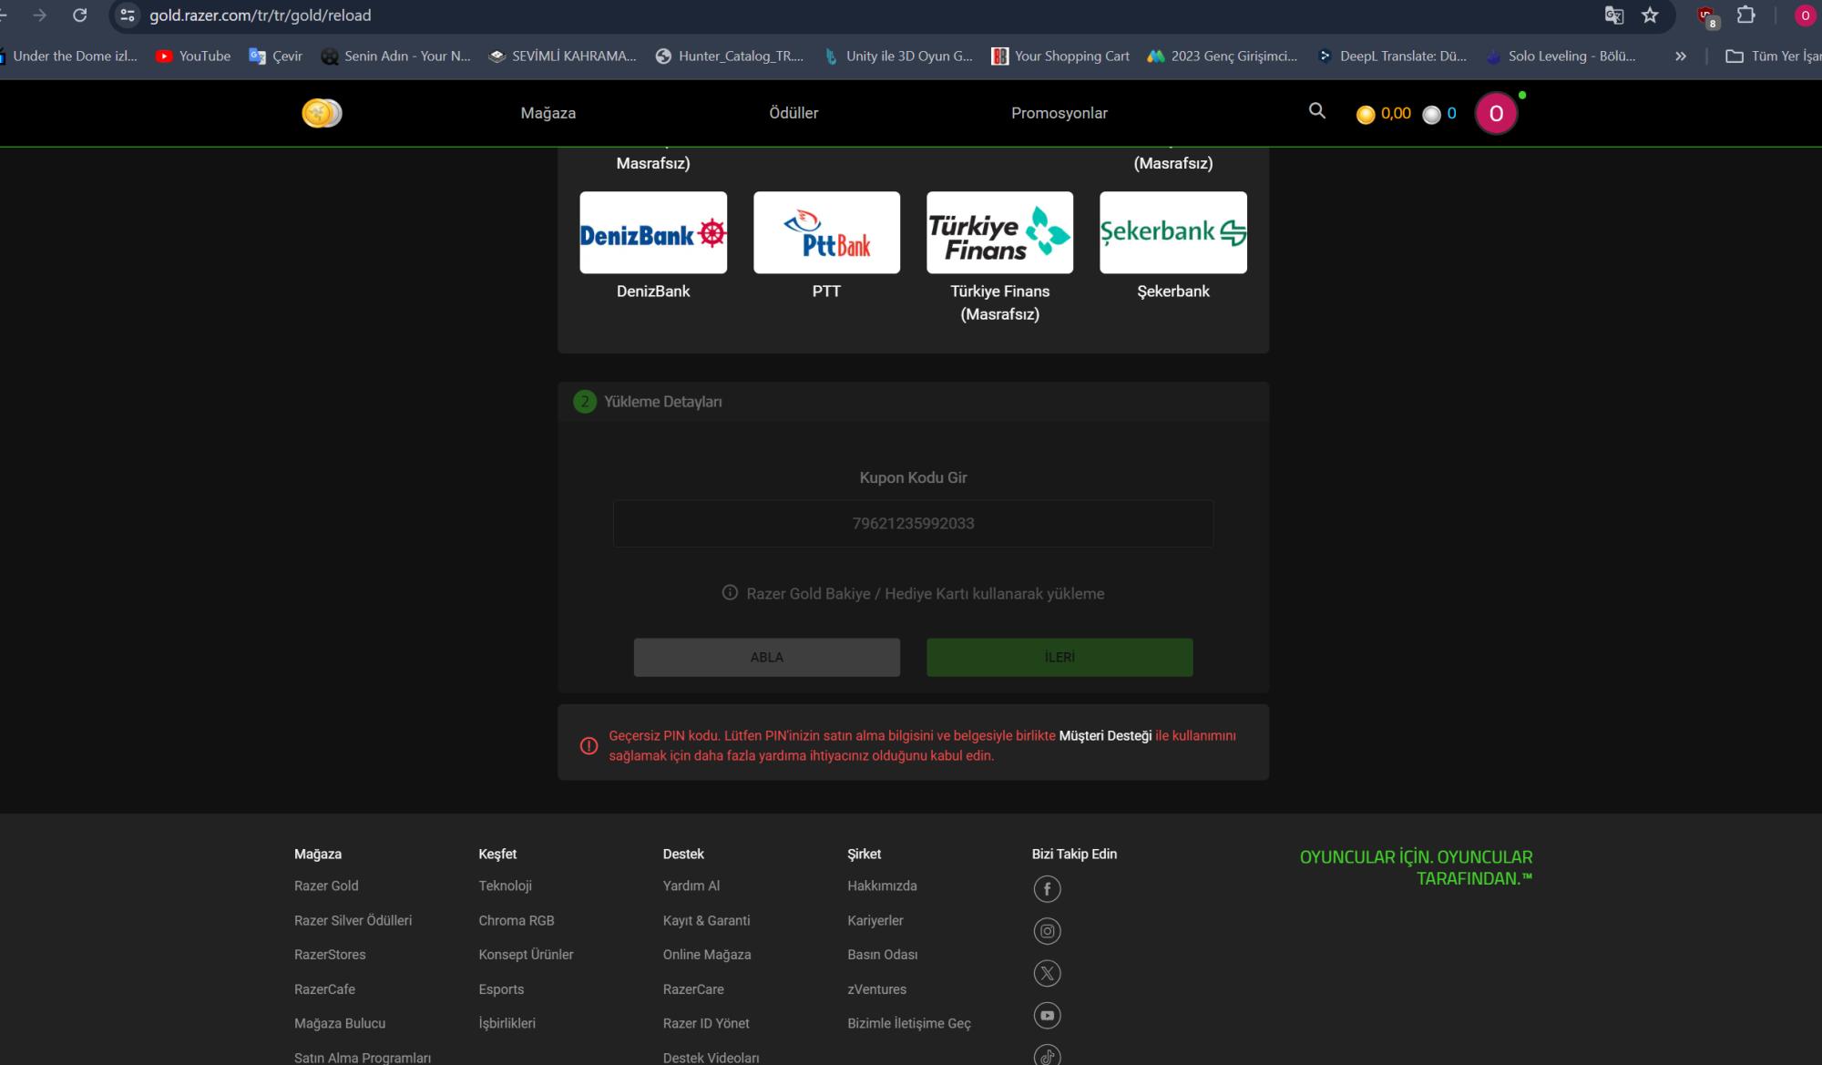Open Razer's Facebook page icon
Viewport: 1822px width, 1065px height.
1047,888
